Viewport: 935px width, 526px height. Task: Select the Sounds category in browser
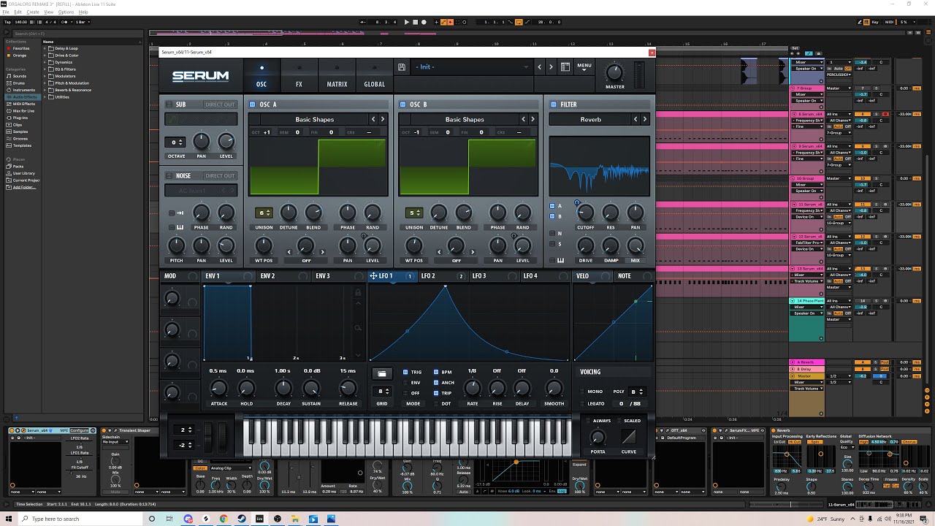tap(19, 76)
